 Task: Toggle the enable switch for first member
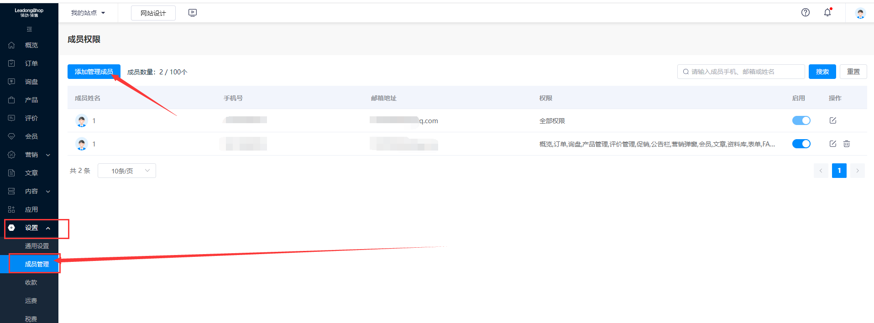click(801, 120)
